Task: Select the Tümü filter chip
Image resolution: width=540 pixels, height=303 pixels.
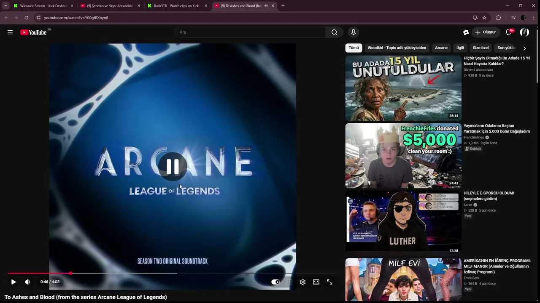Action: (354, 48)
